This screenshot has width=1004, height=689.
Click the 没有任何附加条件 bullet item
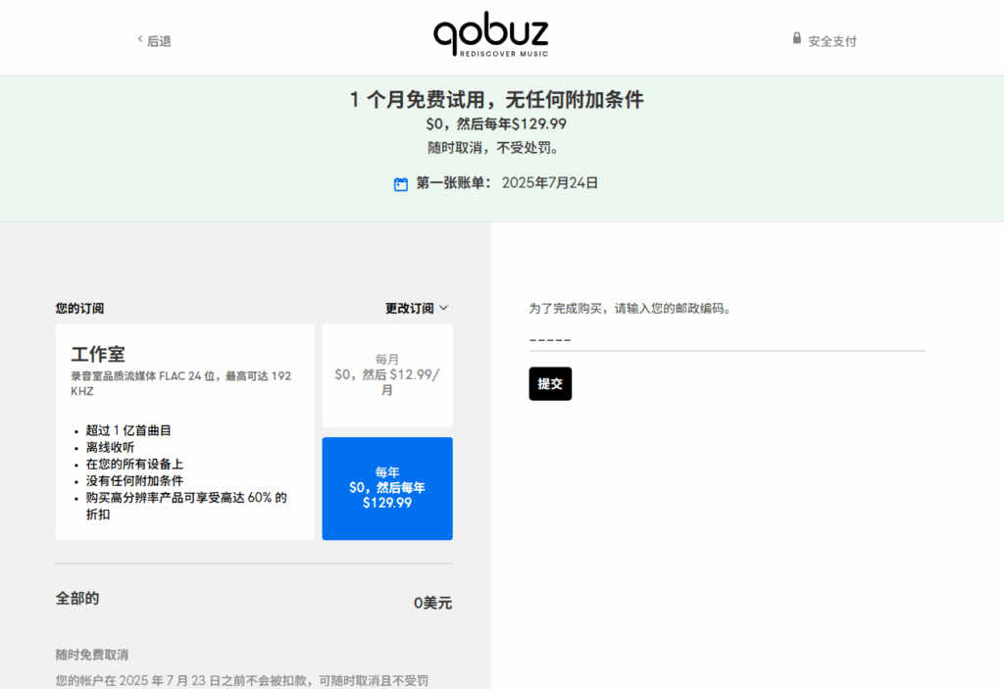(134, 480)
